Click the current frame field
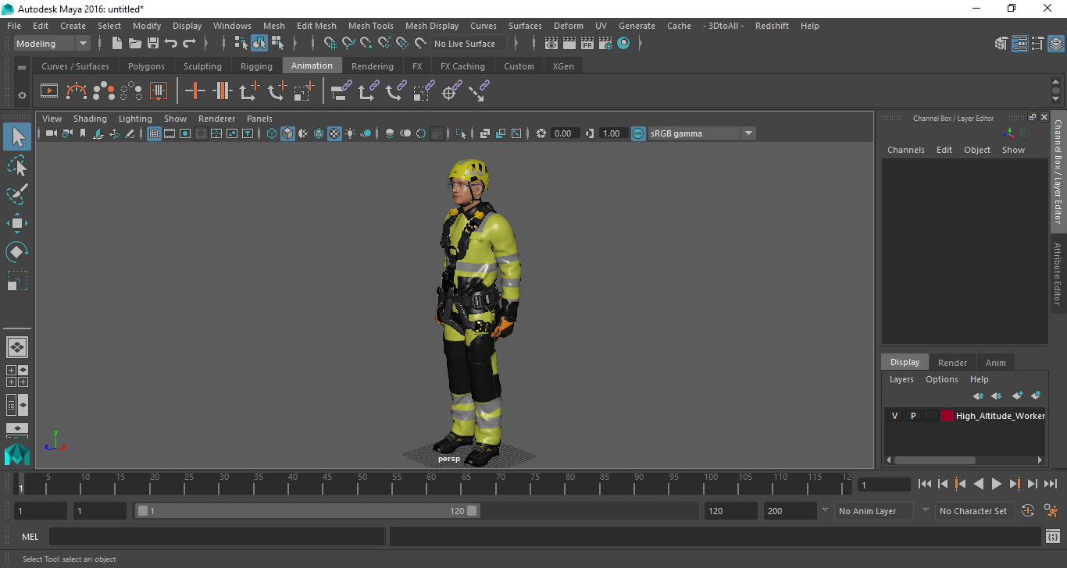The height and width of the screenshot is (568, 1067). tap(884, 485)
